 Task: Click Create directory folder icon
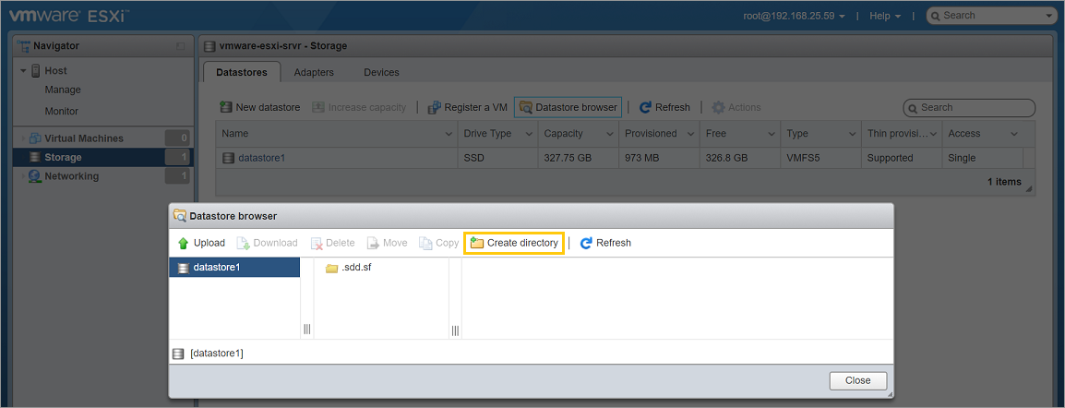tap(477, 243)
